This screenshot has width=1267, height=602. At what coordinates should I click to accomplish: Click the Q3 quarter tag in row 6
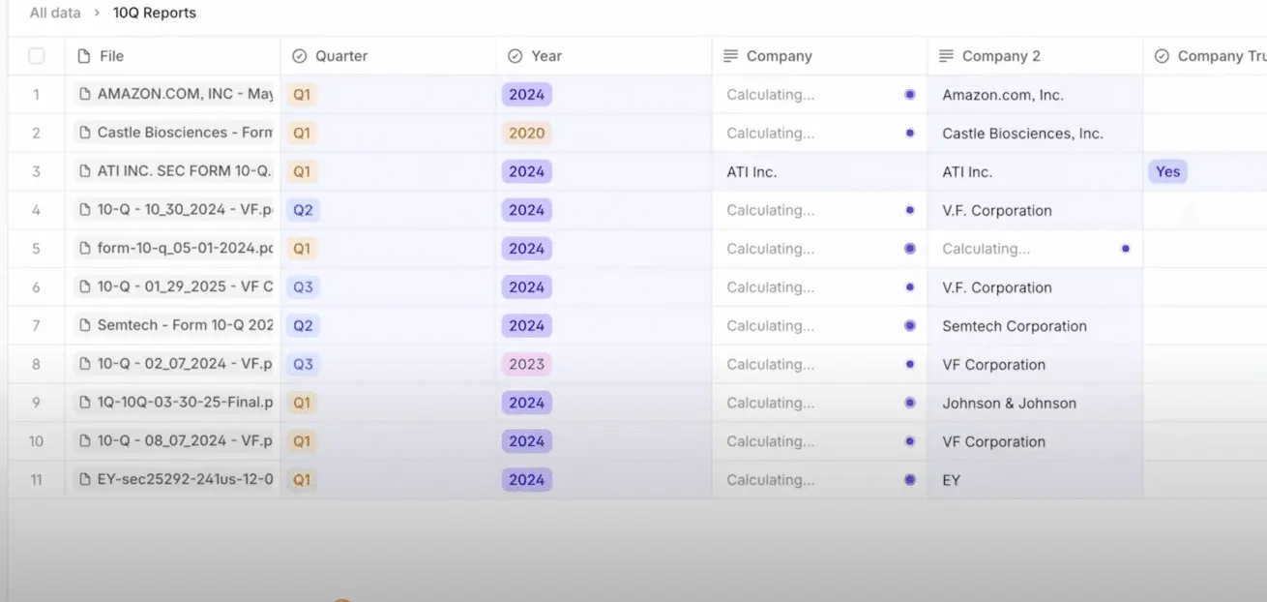click(303, 287)
